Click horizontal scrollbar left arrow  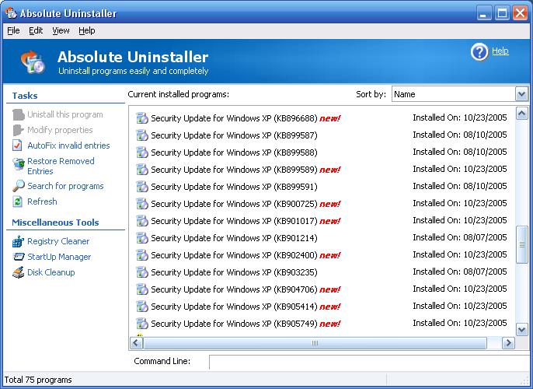point(136,343)
